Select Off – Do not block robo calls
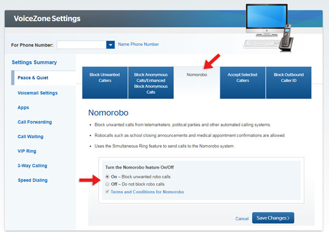329x232 pixels. click(x=107, y=184)
